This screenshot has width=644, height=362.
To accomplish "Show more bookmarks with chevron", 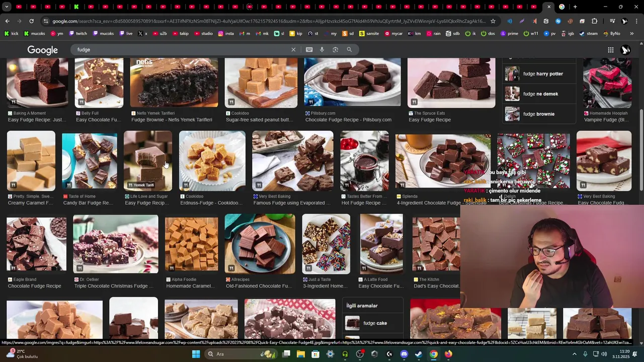I will click(x=631, y=34).
